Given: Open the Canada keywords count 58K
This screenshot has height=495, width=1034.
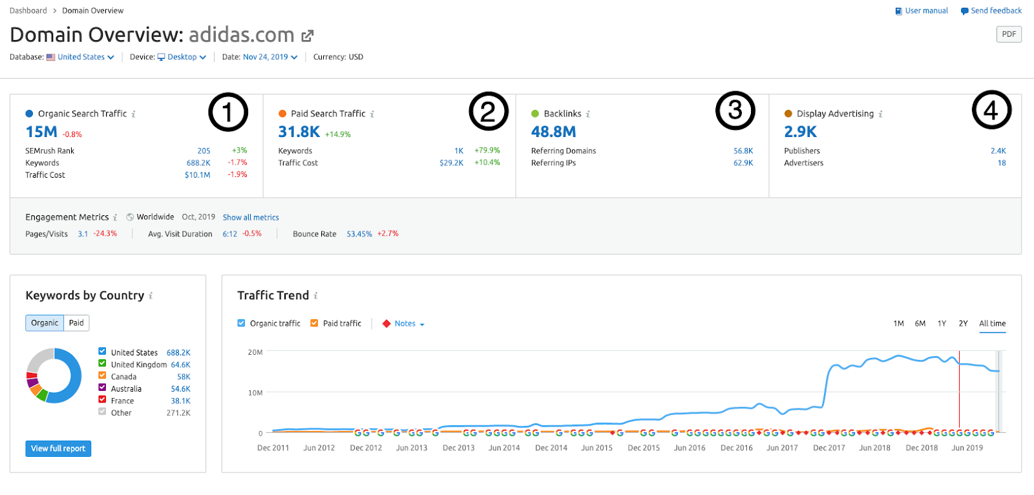Looking at the screenshot, I should [184, 377].
